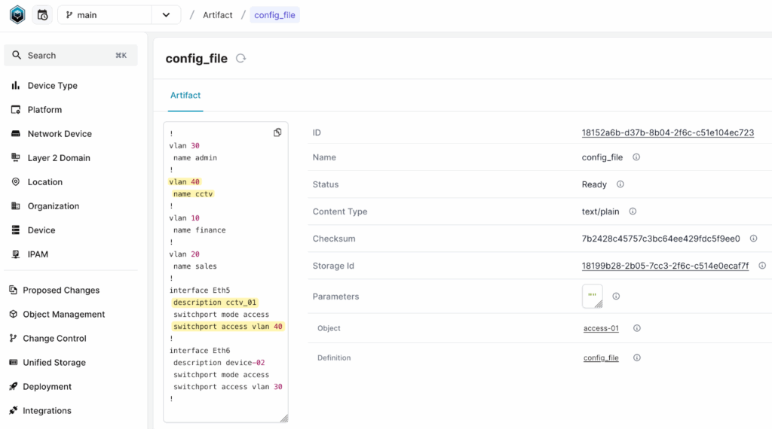This screenshot has width=772, height=429.
Task: Click the Parameters box resize handle
Action: [x=599, y=304]
